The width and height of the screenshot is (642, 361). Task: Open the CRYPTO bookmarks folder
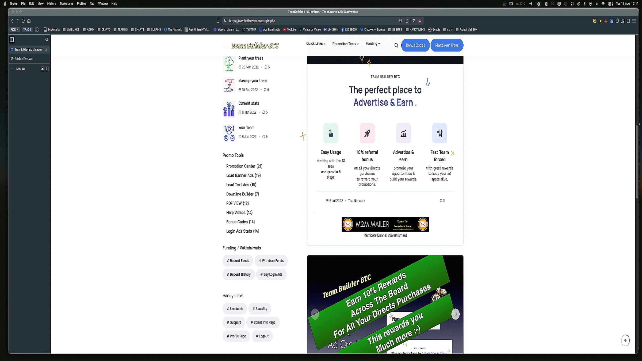[104, 30]
